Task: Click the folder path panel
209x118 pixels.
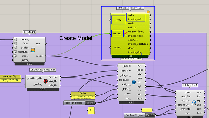Action: pos(83,95)
